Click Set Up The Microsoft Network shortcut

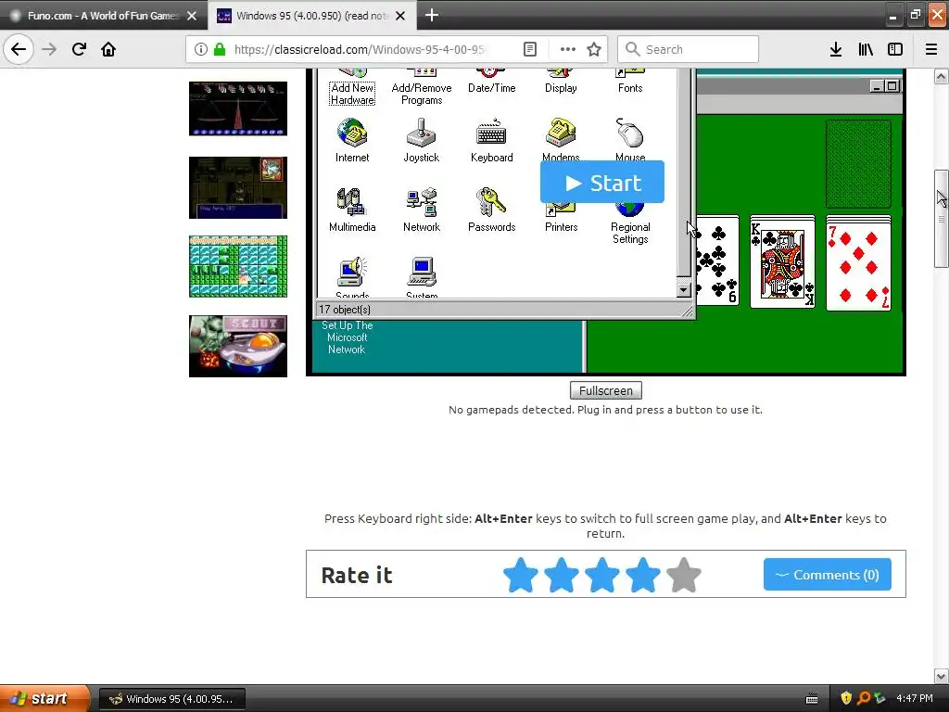[347, 337]
